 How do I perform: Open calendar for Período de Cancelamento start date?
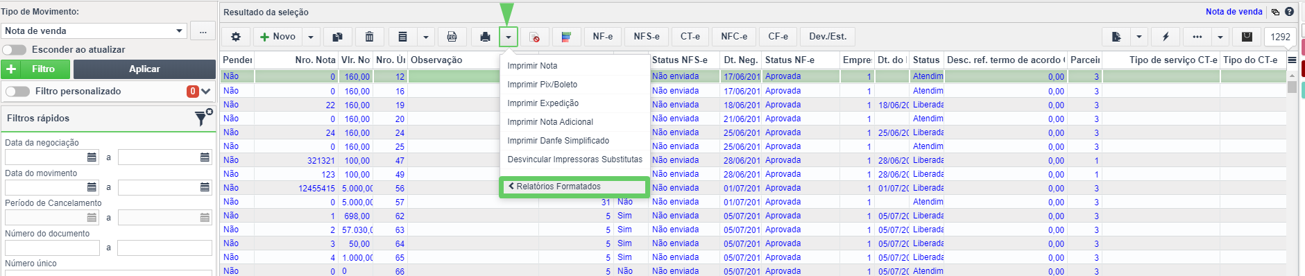coord(92,218)
